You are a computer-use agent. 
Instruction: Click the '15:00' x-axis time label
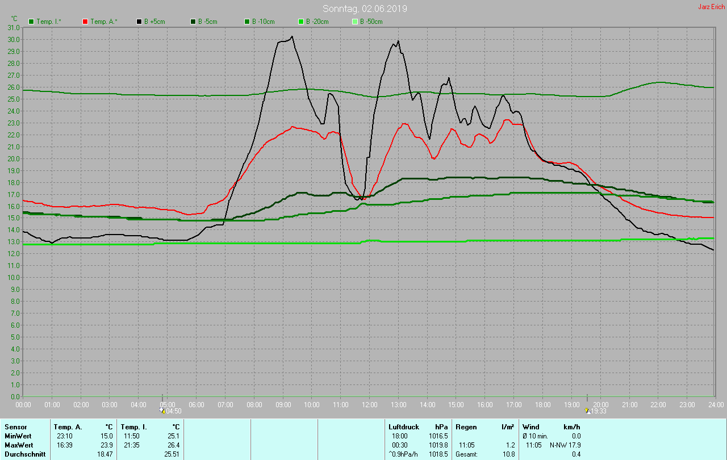pos(456,404)
